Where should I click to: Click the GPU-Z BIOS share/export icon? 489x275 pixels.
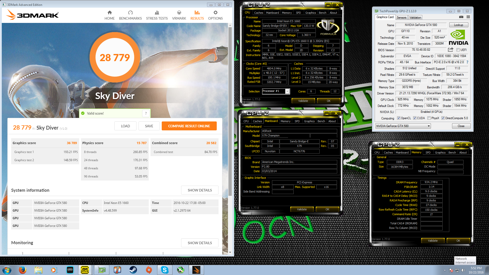click(451, 50)
